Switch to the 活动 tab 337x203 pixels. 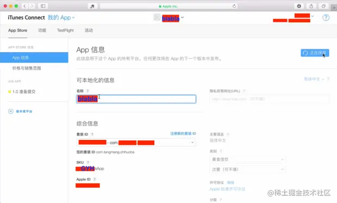(x=89, y=30)
